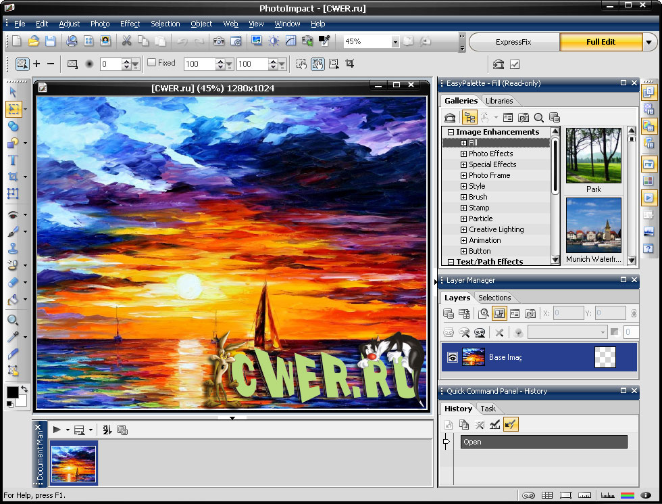Click the Save disk icon
662x504 pixels.
[50, 41]
